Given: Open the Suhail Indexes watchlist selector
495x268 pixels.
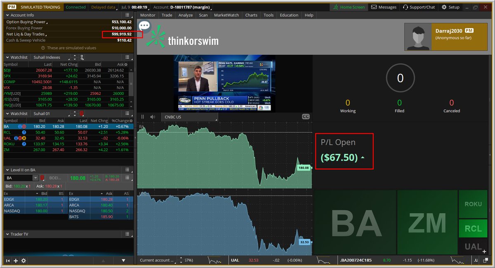Looking at the screenshot, I should tap(50, 57).
